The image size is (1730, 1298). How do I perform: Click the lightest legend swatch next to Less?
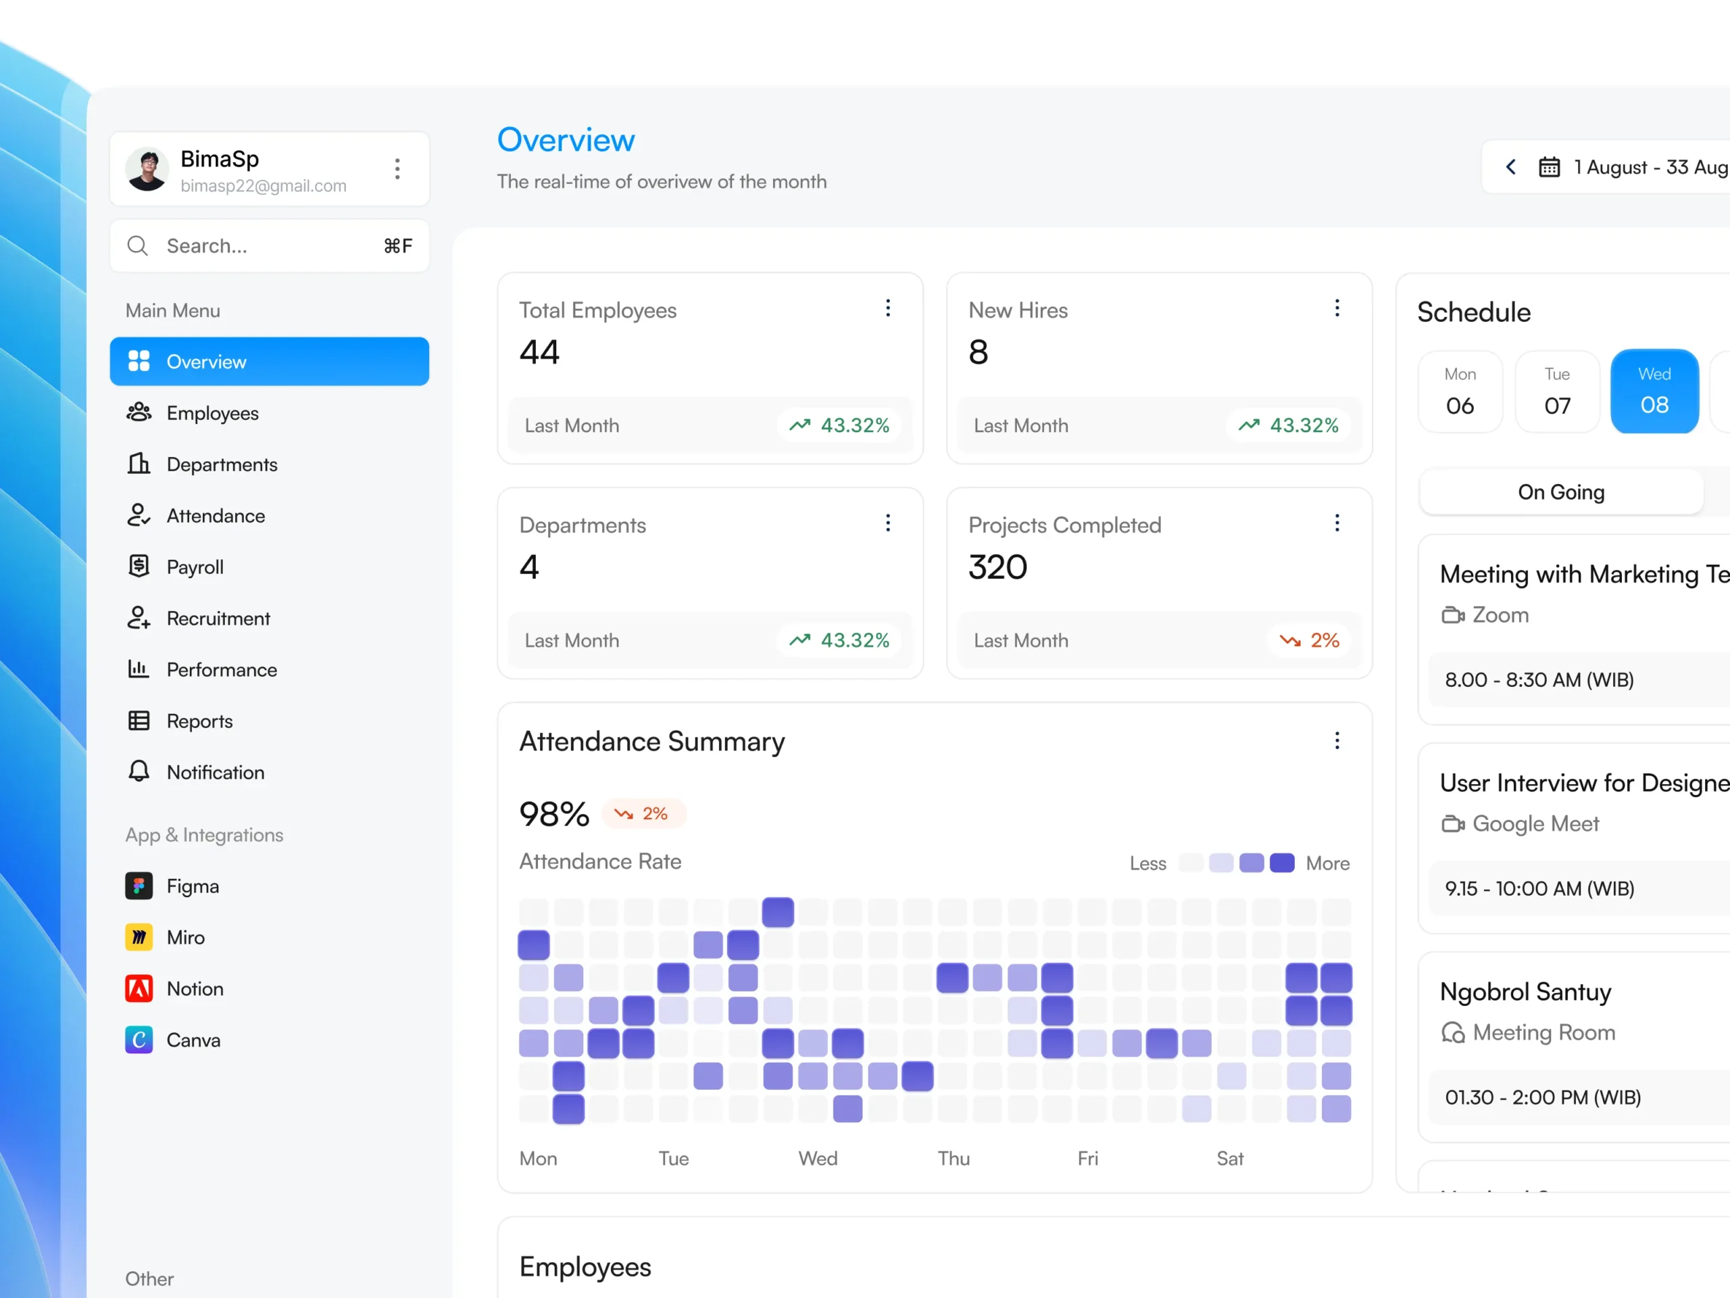[x=1190, y=863]
